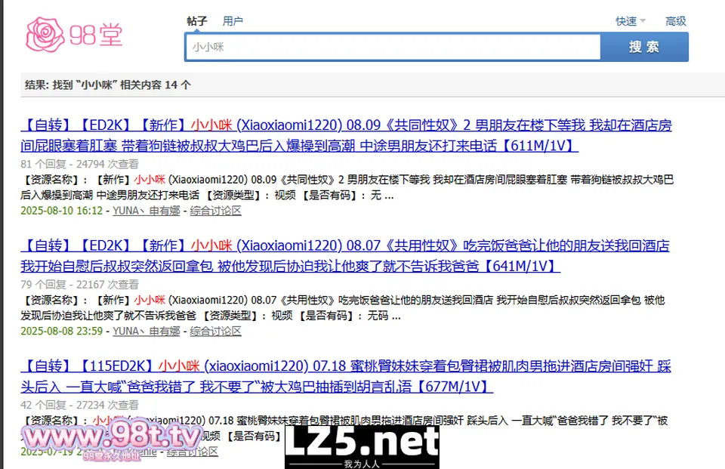Switch to the 用户 search tab
This screenshot has width=725, height=469.
(233, 21)
